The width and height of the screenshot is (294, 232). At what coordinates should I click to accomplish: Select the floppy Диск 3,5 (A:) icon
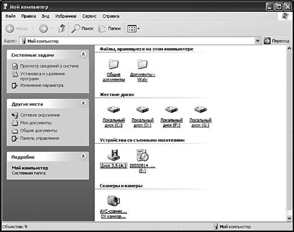coord(114,155)
